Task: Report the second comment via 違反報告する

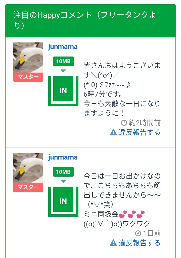Action: (x=139, y=243)
